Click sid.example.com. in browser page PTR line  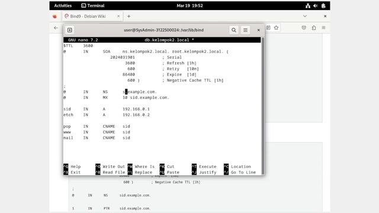[135, 208]
